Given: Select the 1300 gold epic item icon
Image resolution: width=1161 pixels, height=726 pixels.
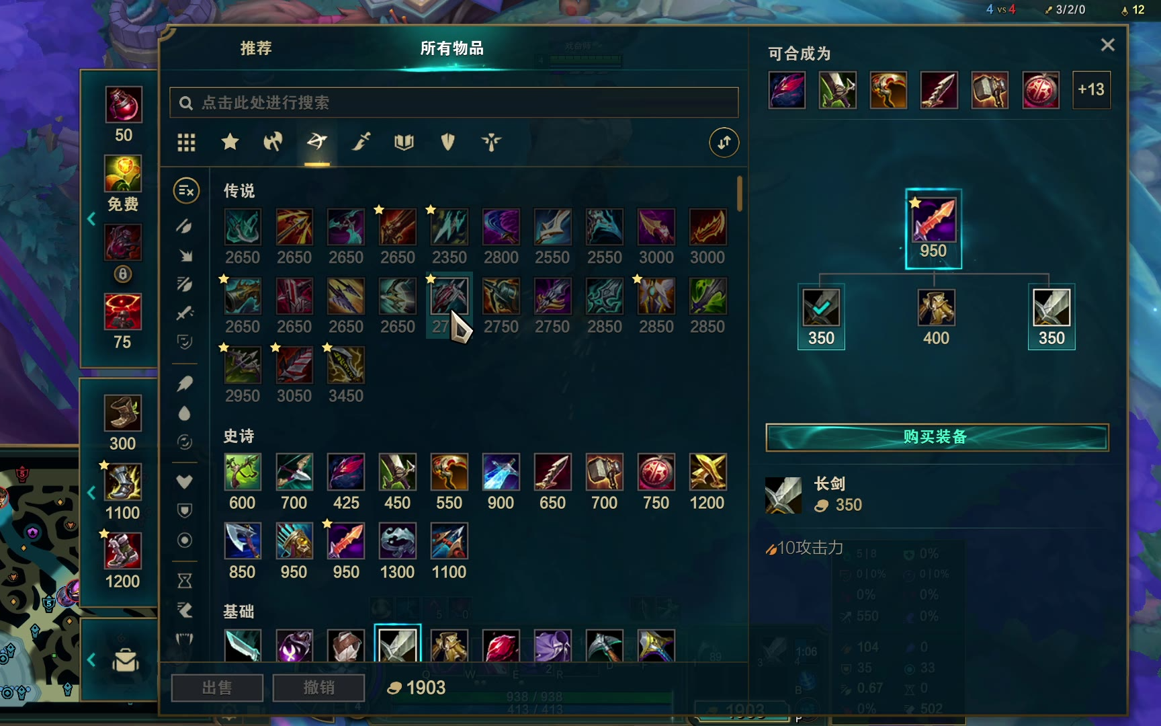Looking at the screenshot, I should click(397, 541).
